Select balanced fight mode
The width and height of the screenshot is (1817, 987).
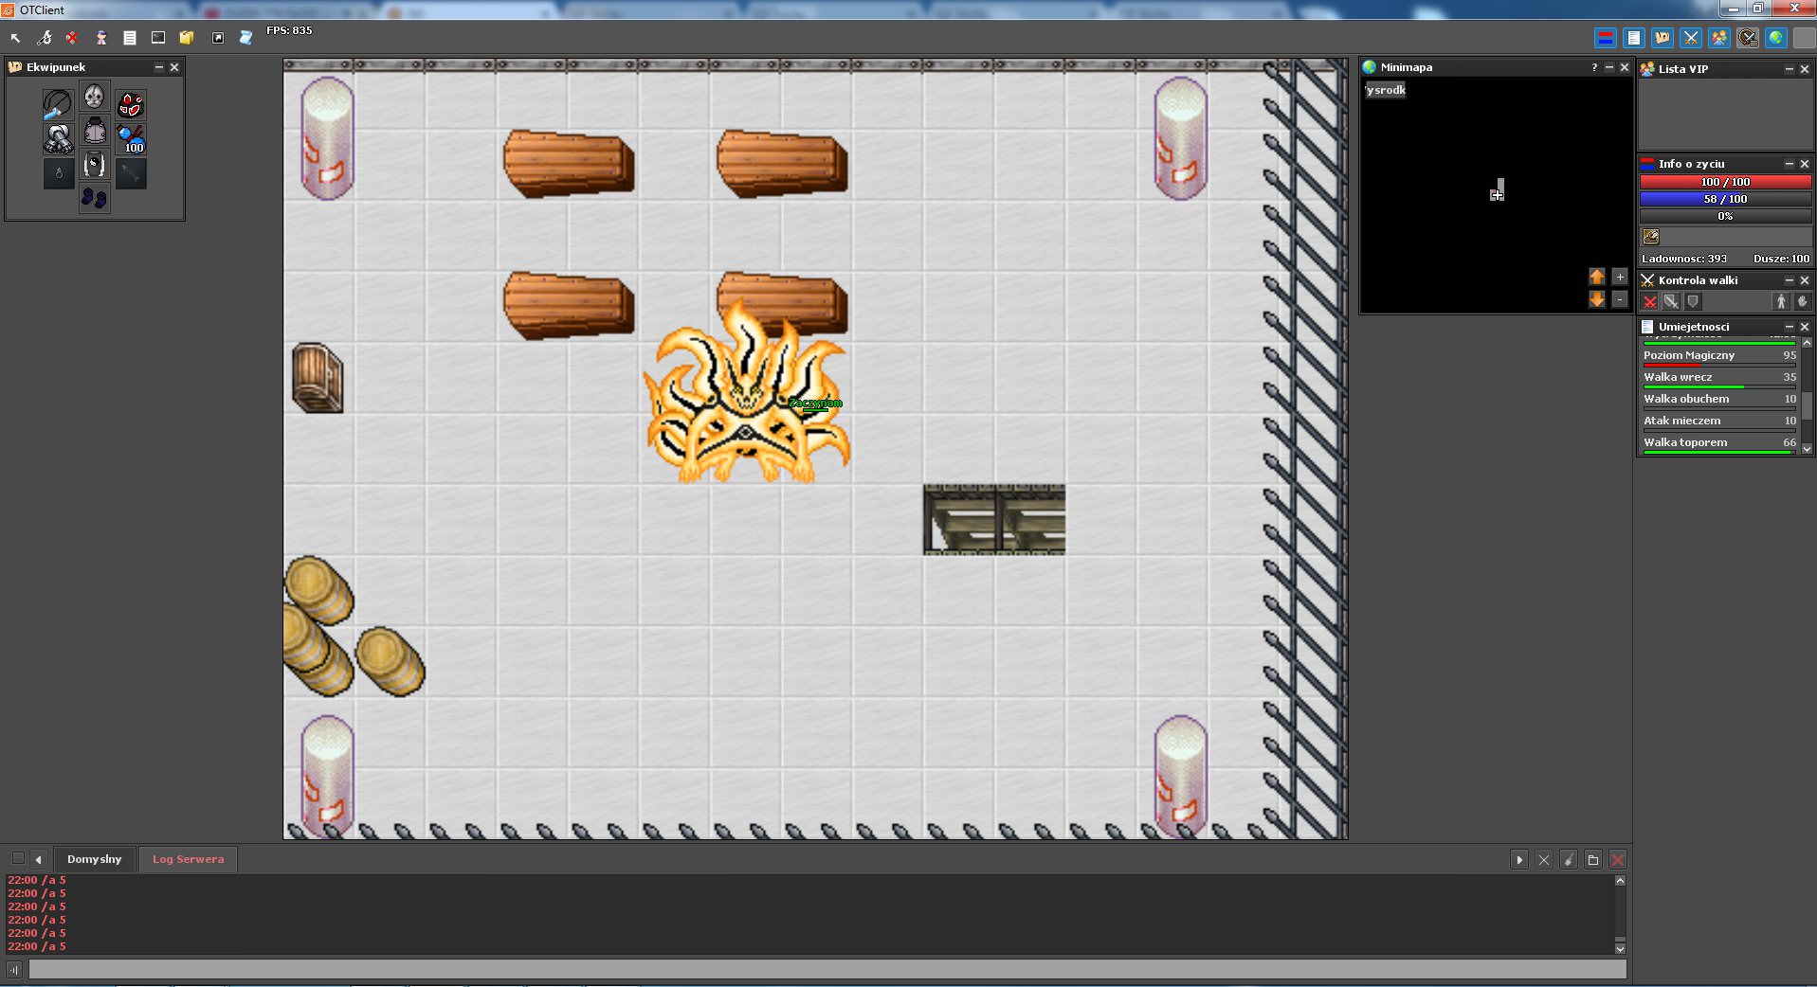tap(1671, 301)
